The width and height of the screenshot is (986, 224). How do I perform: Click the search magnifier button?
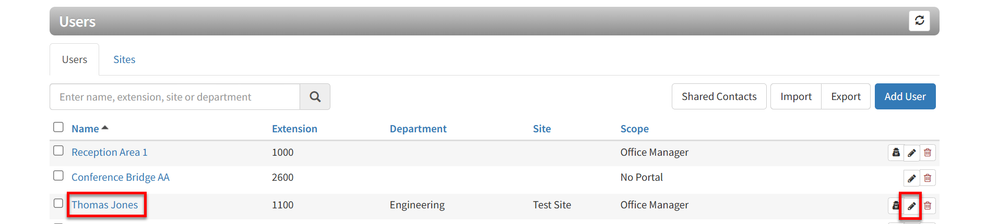(x=315, y=97)
